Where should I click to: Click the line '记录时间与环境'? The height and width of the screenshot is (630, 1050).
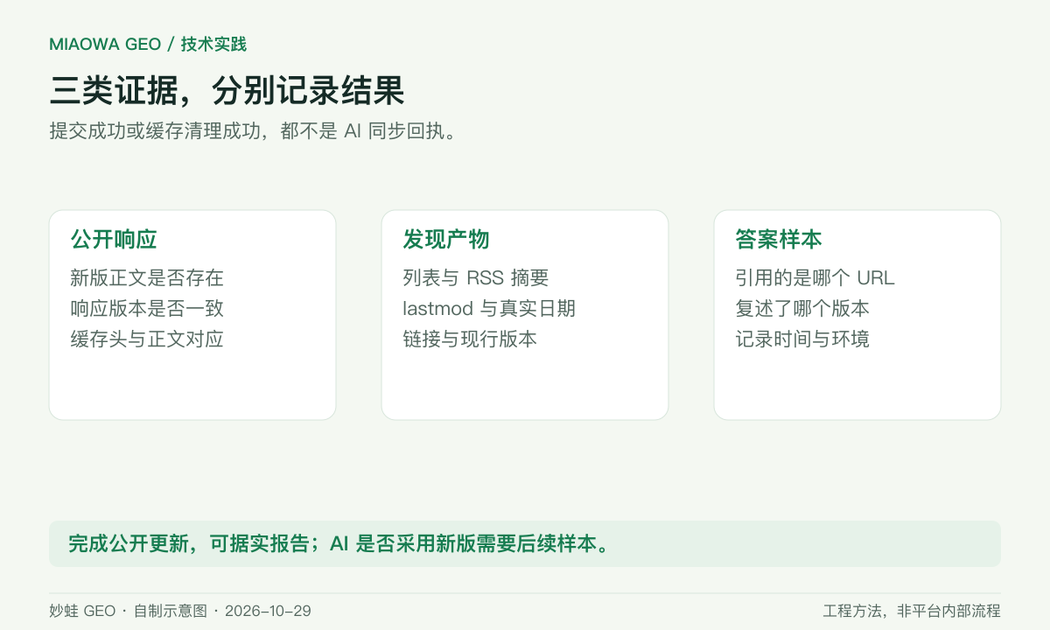802,339
